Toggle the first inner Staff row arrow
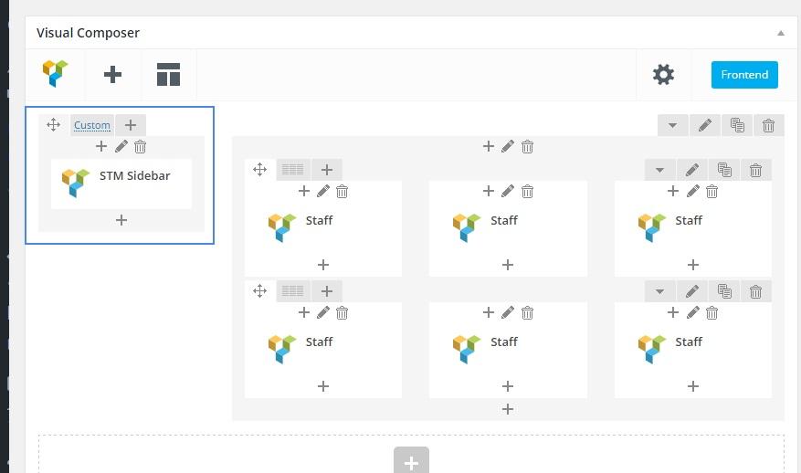801x473 pixels. click(x=659, y=169)
